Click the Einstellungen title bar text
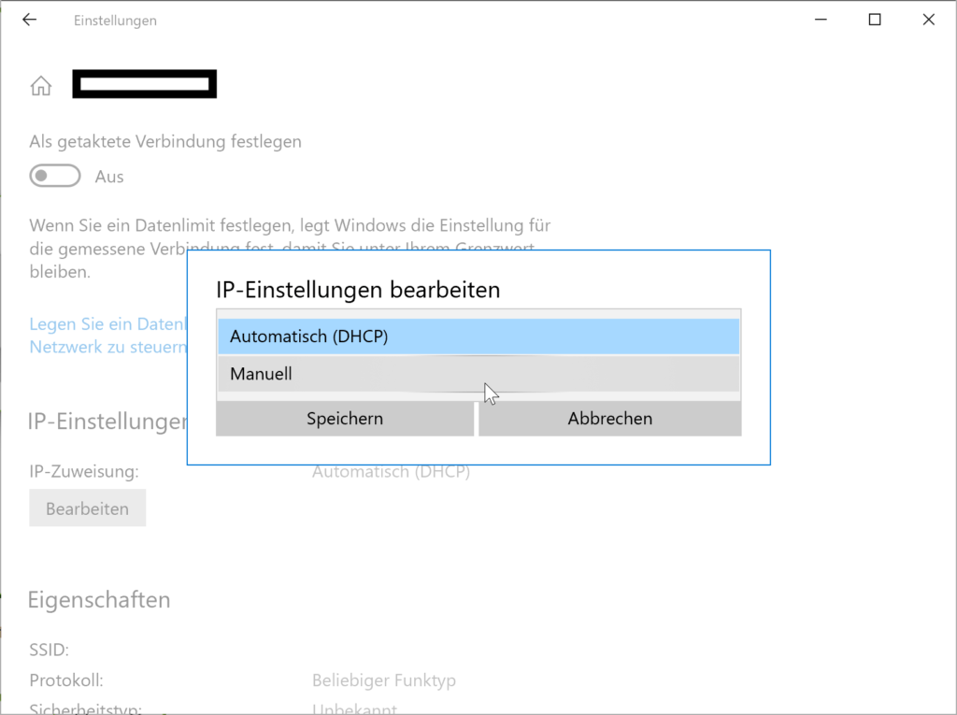957x715 pixels. [114, 20]
